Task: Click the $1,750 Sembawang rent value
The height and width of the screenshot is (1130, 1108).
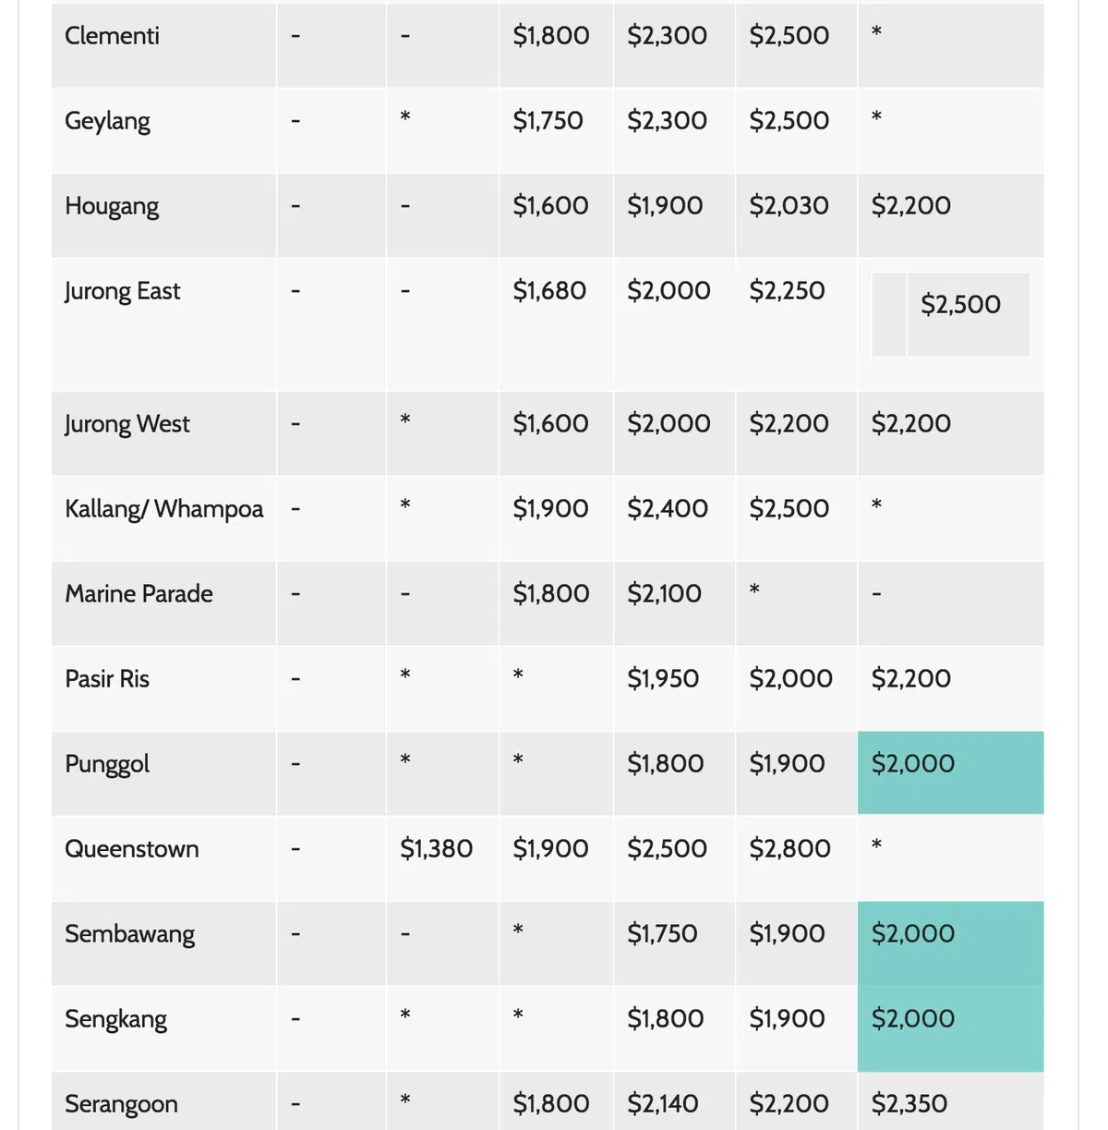Action: (x=662, y=934)
